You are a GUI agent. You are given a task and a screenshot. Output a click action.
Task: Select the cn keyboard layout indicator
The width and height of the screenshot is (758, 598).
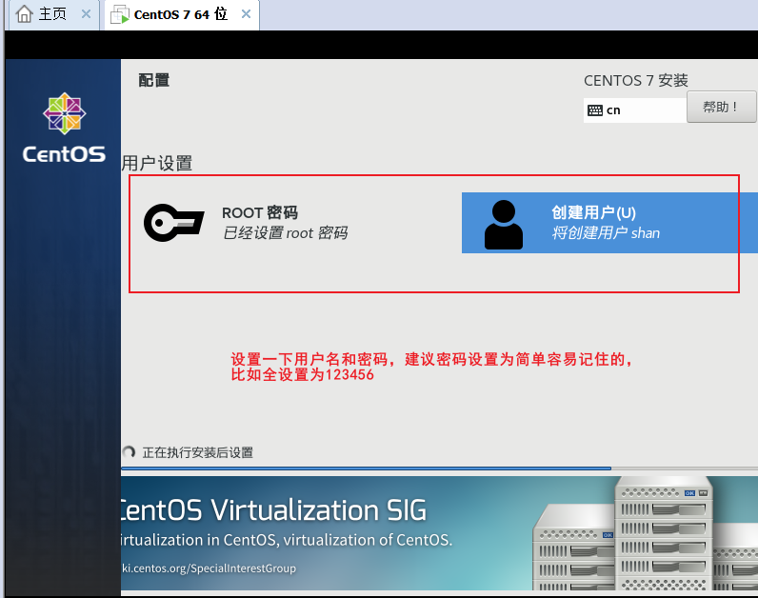[x=635, y=110]
